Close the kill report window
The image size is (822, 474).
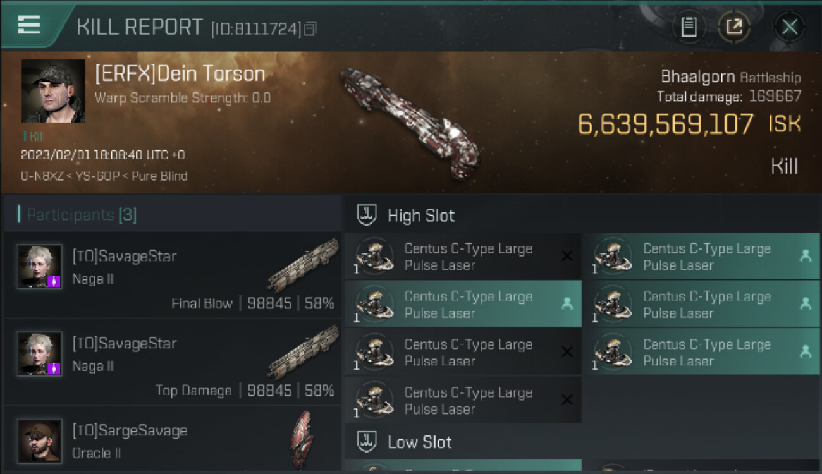pyautogui.click(x=790, y=27)
